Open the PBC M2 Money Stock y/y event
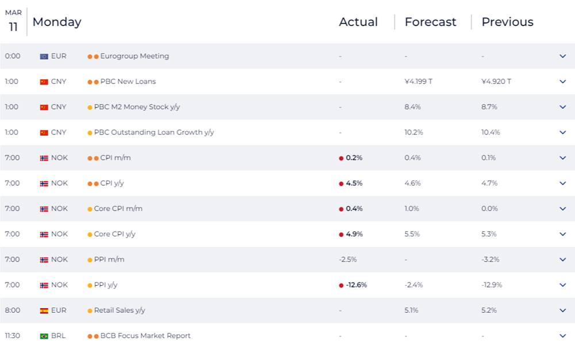The image size is (575, 345). [136, 107]
